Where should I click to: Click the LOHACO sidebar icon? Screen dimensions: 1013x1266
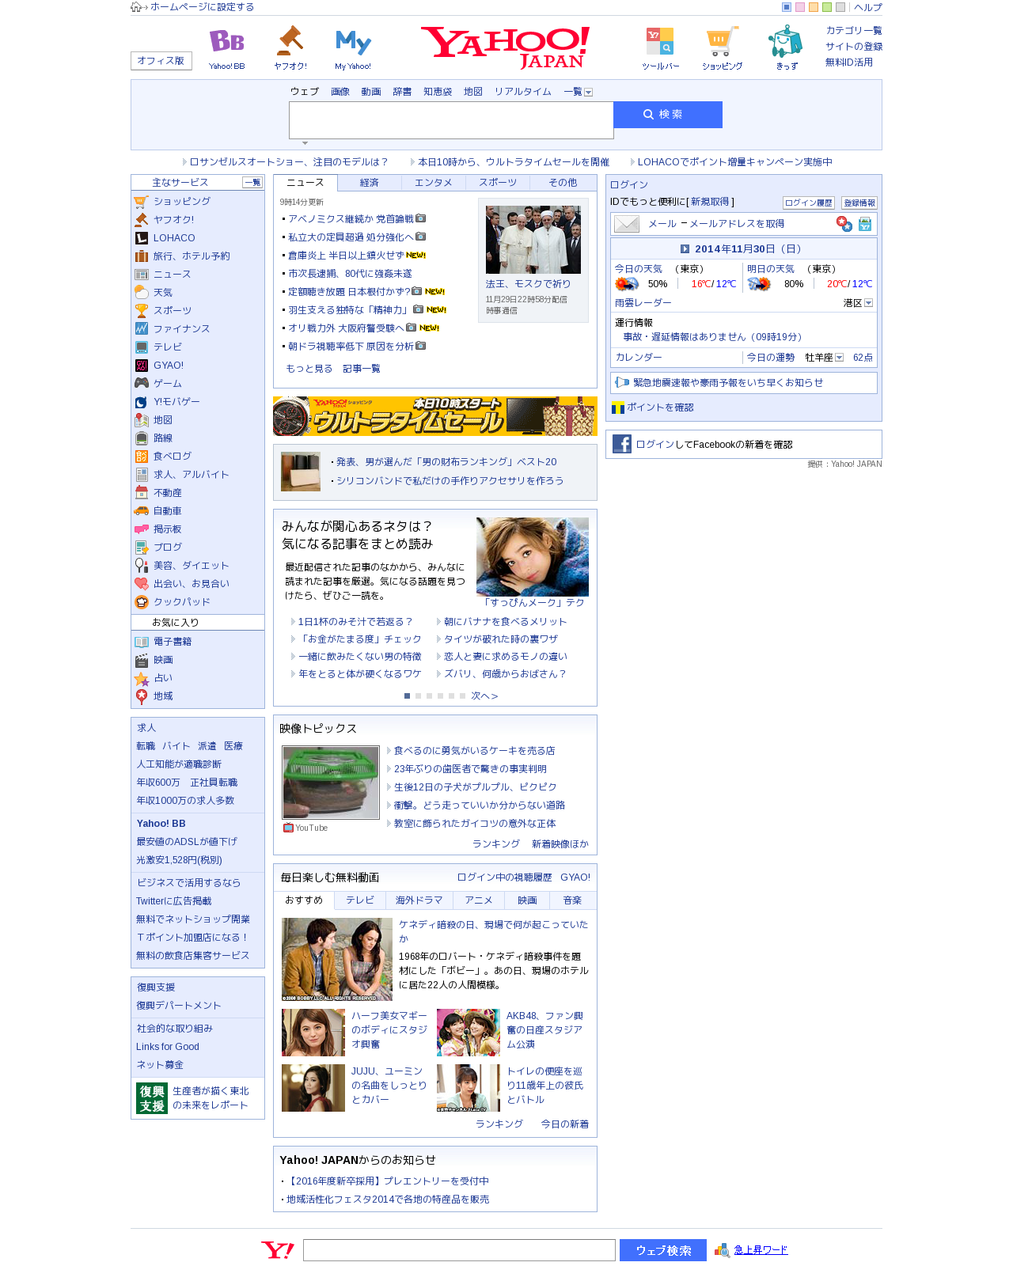[142, 238]
